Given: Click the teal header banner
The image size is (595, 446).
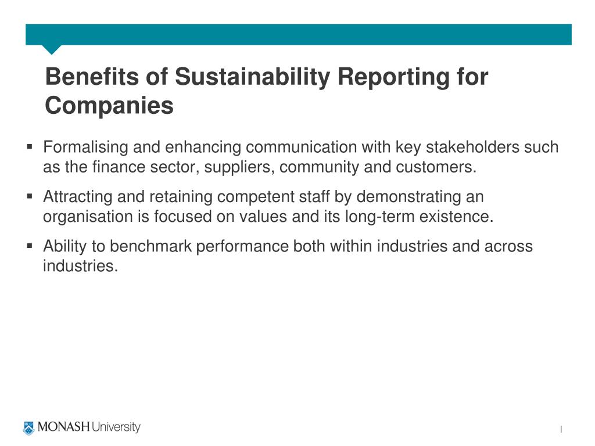Looking at the screenshot, I should click(x=299, y=34).
